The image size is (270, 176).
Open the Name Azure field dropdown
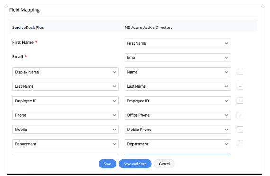click(178, 72)
